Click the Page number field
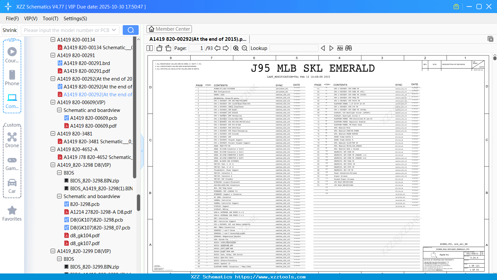The image size is (497, 280). (197, 48)
